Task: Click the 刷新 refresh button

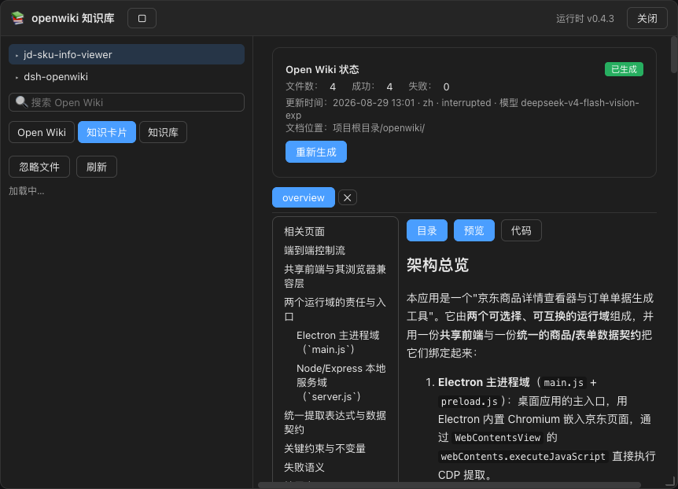Action: coord(97,167)
